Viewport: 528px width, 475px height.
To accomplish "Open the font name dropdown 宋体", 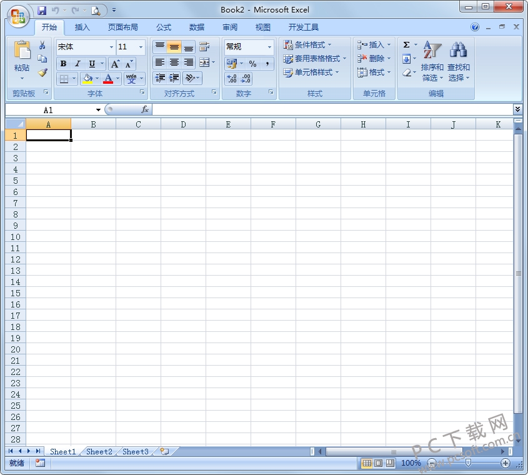I will 111,47.
